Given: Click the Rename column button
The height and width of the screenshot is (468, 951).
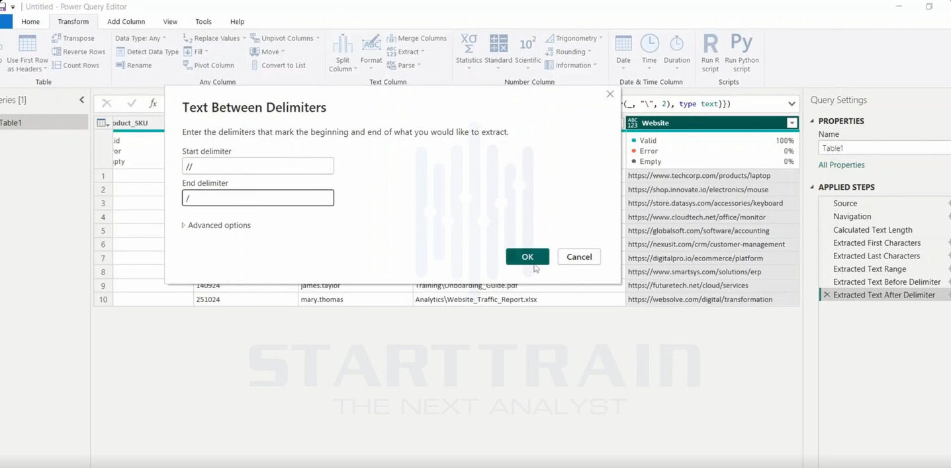Looking at the screenshot, I should point(134,65).
